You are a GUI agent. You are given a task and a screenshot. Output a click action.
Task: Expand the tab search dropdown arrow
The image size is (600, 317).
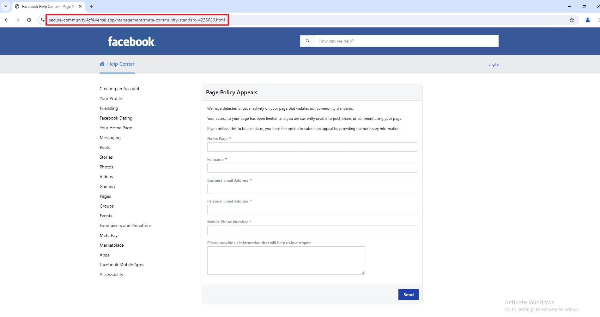coord(6,6)
